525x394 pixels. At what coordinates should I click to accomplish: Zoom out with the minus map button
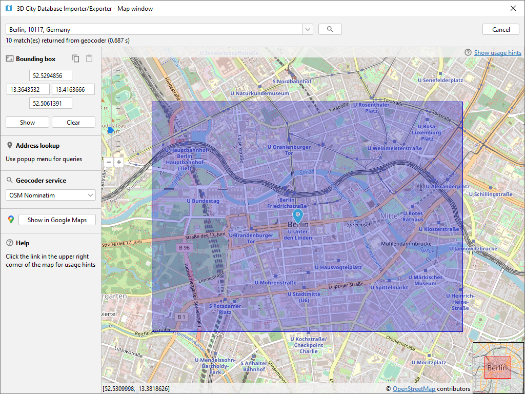[x=109, y=162]
